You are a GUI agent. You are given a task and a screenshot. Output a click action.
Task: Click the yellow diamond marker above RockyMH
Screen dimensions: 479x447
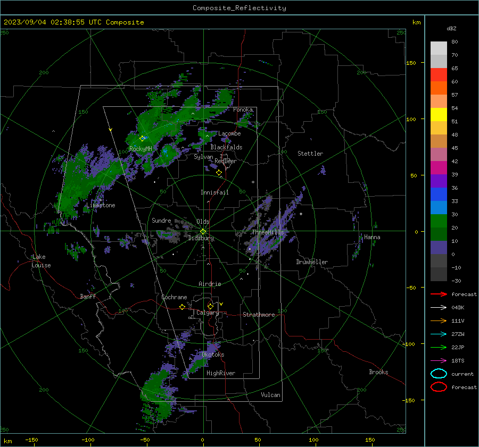[x=142, y=139]
